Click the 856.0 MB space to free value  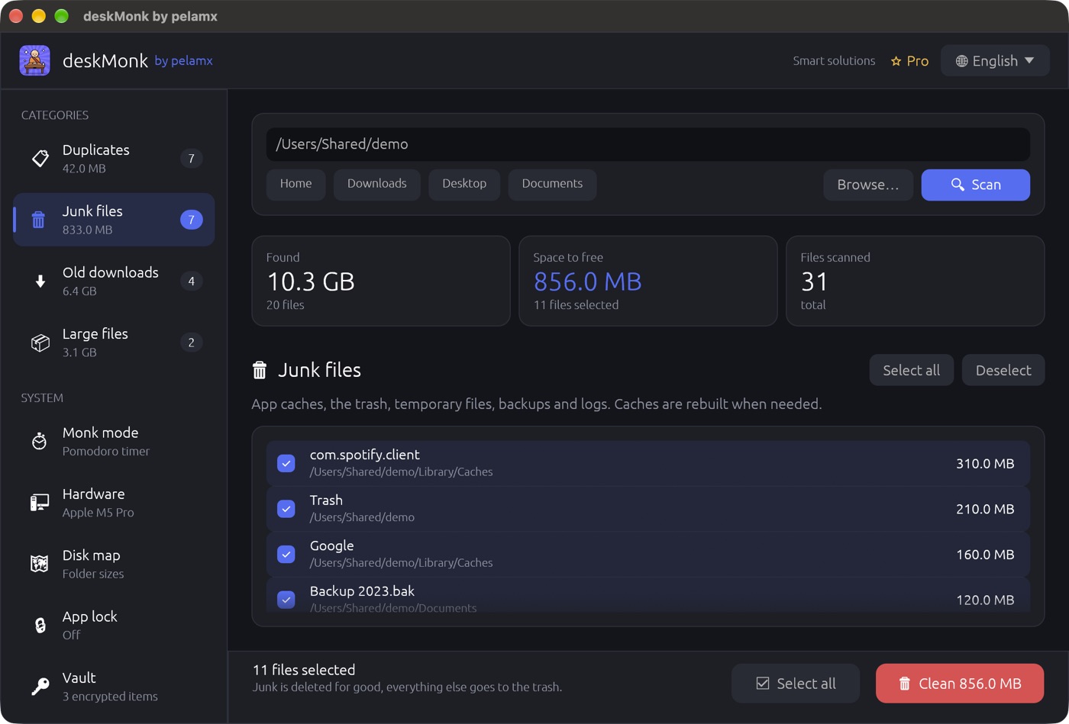[587, 282]
